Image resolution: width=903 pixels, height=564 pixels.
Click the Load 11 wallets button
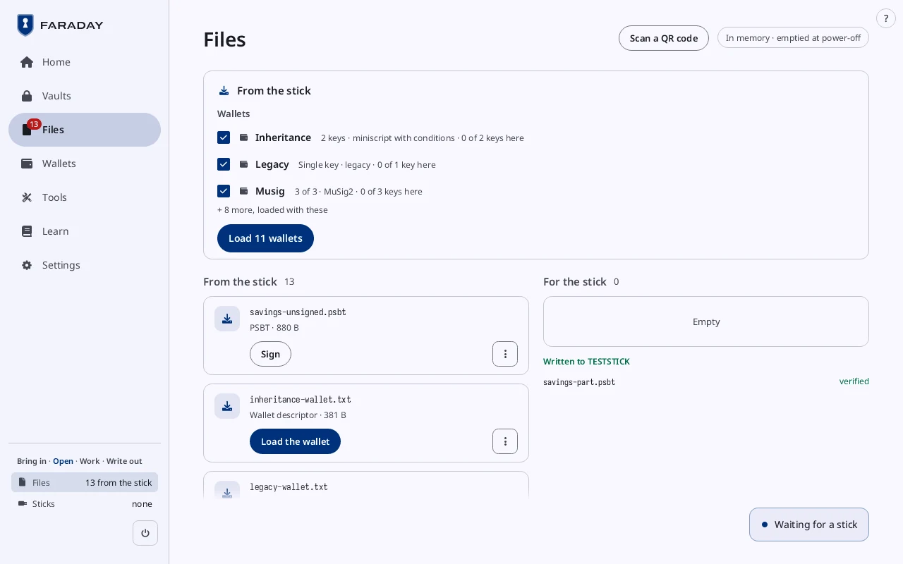pos(265,238)
